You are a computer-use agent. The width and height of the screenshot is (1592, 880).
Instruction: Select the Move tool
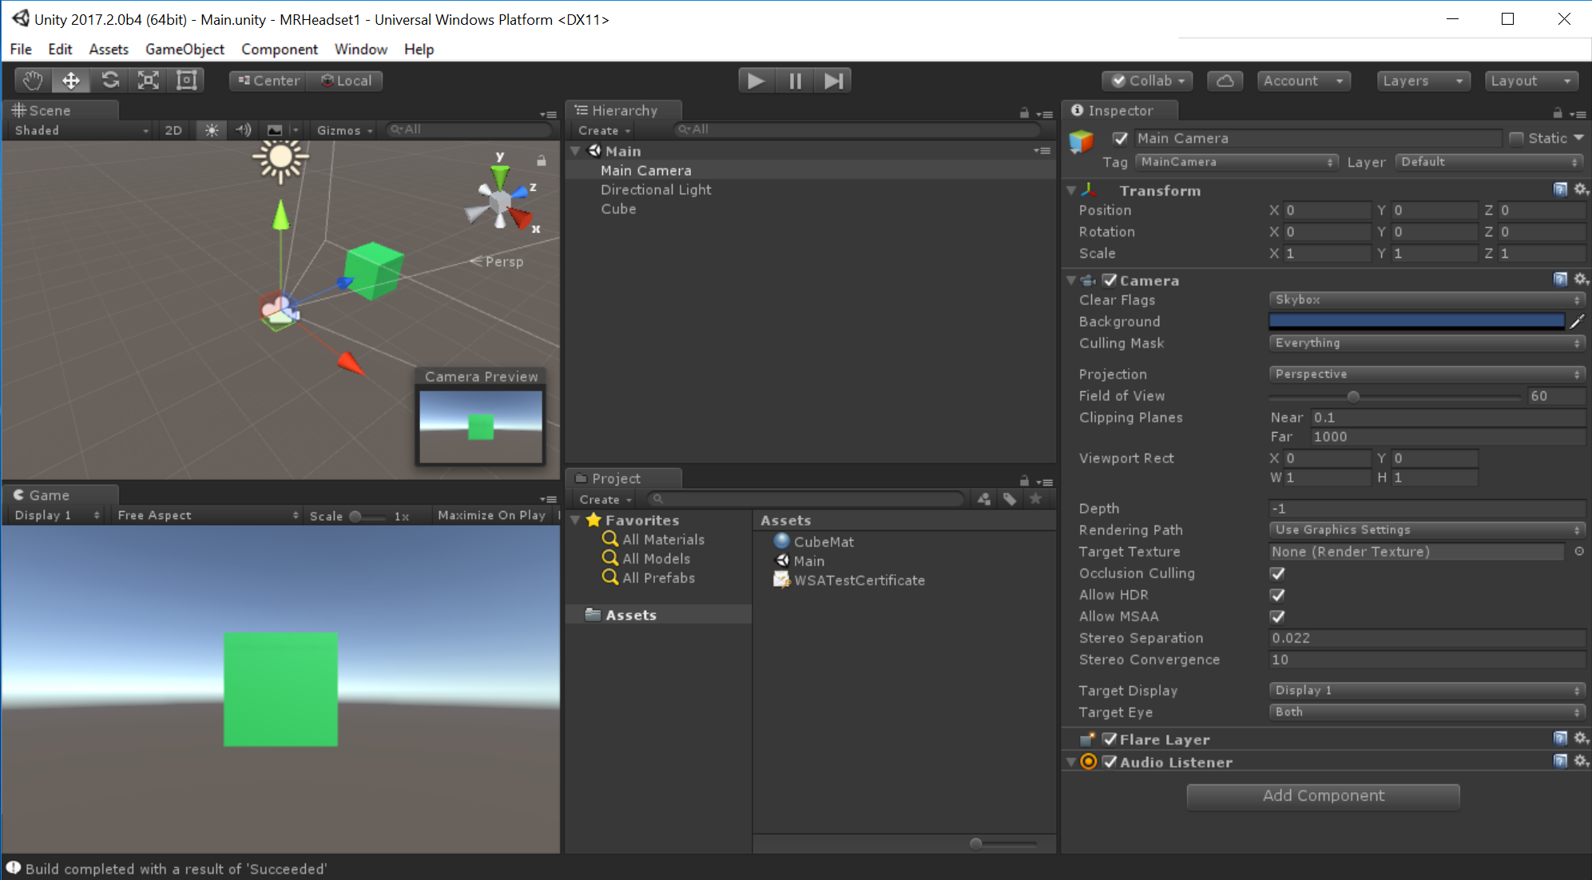pos(71,80)
